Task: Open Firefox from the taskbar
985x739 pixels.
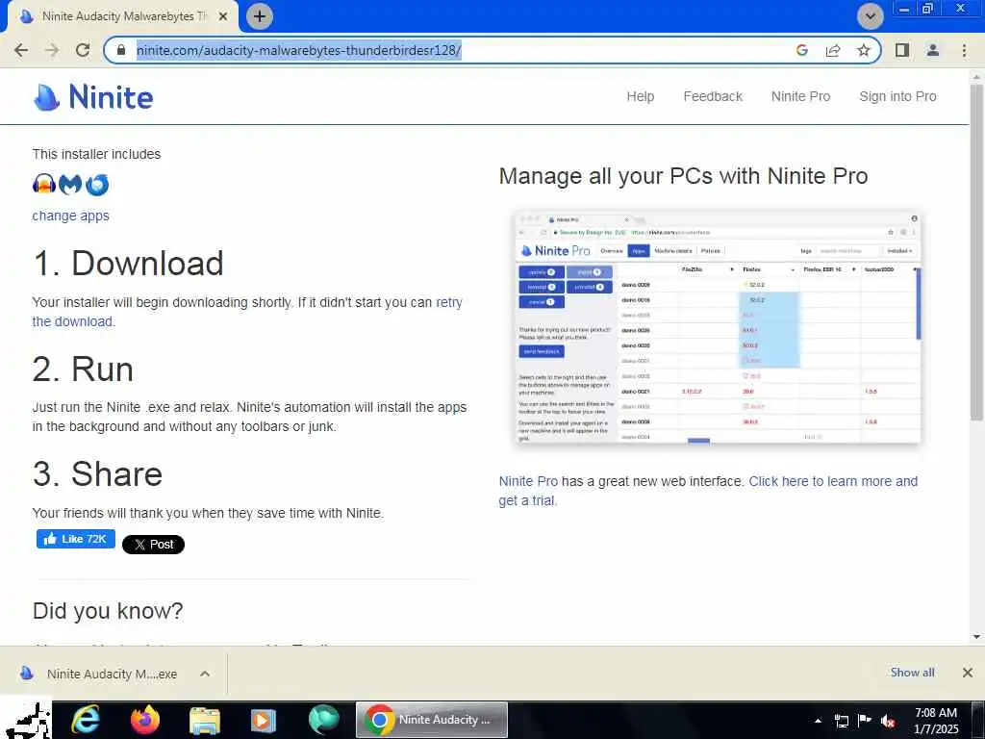Action: click(145, 720)
